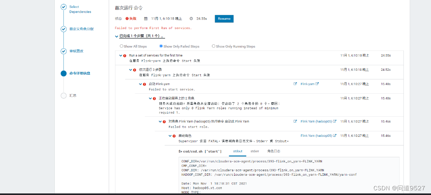Viewport: 431px width, 195px height.
Task: Go to 审核更改 wizard step
Action: pos(76,51)
